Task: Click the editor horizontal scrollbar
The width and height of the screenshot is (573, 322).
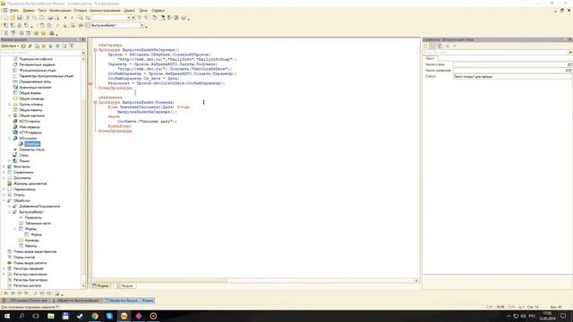Action: coord(254,280)
